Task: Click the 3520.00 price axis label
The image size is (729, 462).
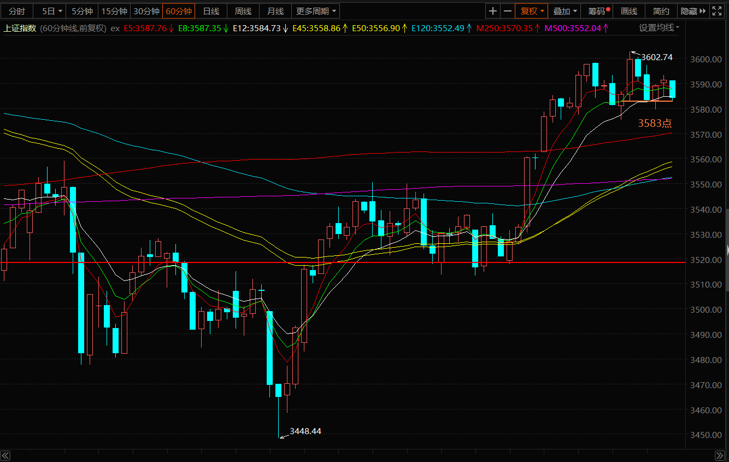Action: coord(706,260)
